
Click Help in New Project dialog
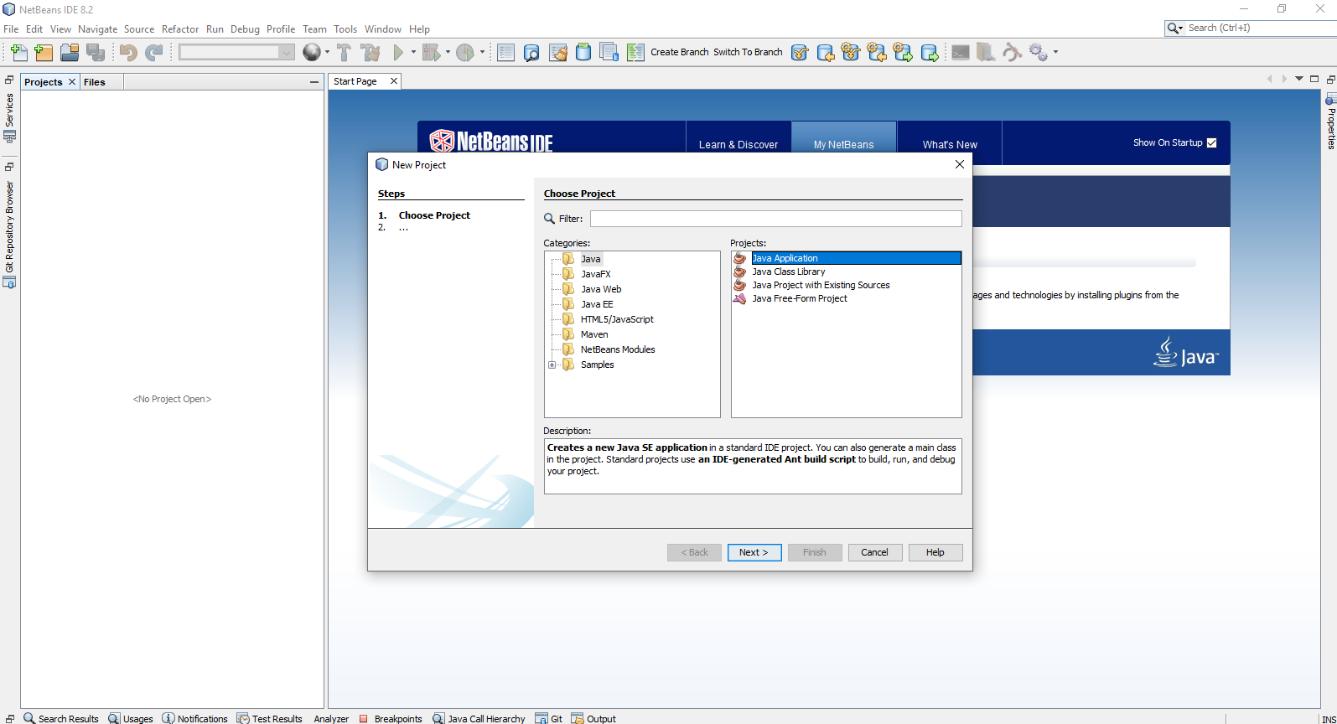[935, 552]
